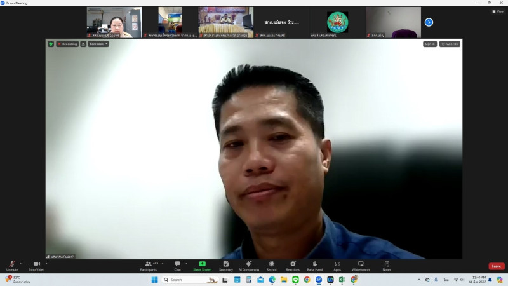Show next participant thumbnails with blue arrow
508x286 pixels.
tap(429, 22)
